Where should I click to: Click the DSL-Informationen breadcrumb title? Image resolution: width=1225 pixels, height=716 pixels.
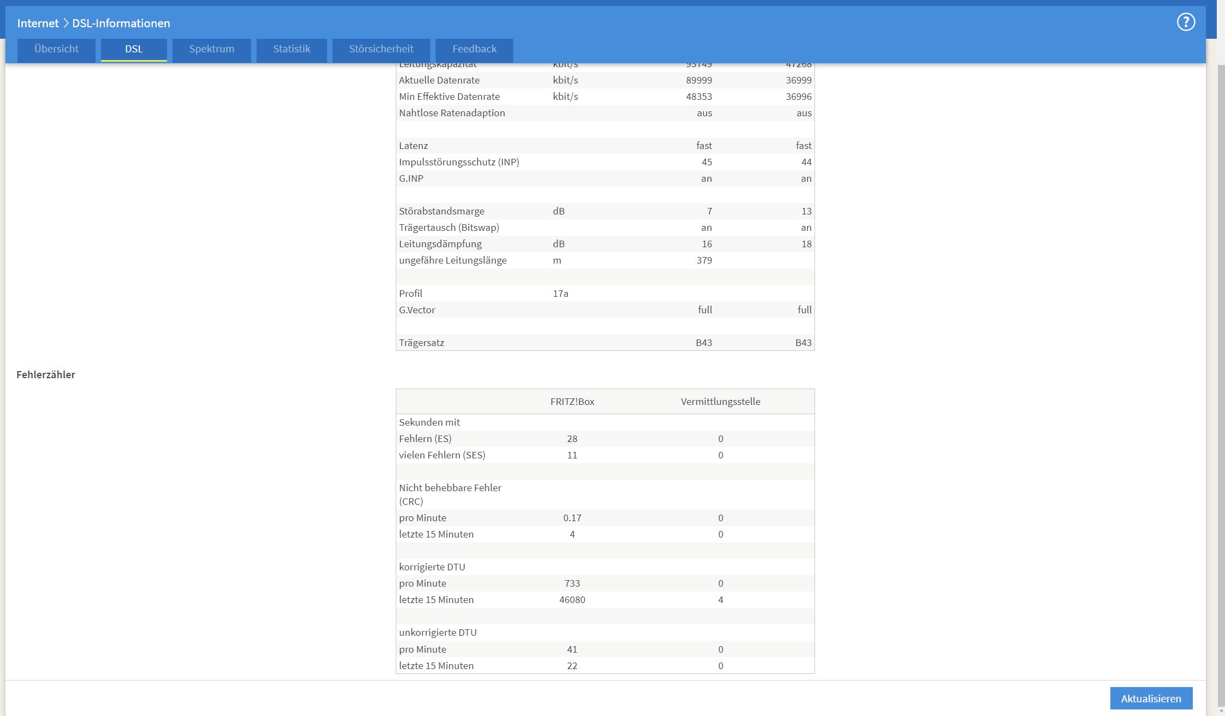[121, 23]
